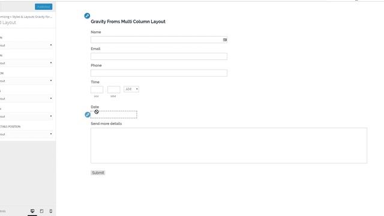
Task: Open the fifth layout dropdown in sidebar
Action: (26, 116)
